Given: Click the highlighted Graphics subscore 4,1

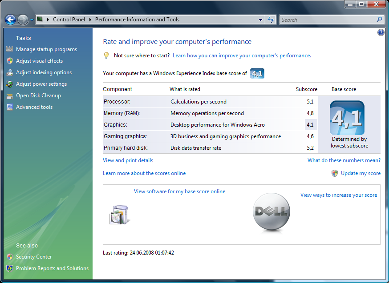Looking at the screenshot, I should point(311,124).
